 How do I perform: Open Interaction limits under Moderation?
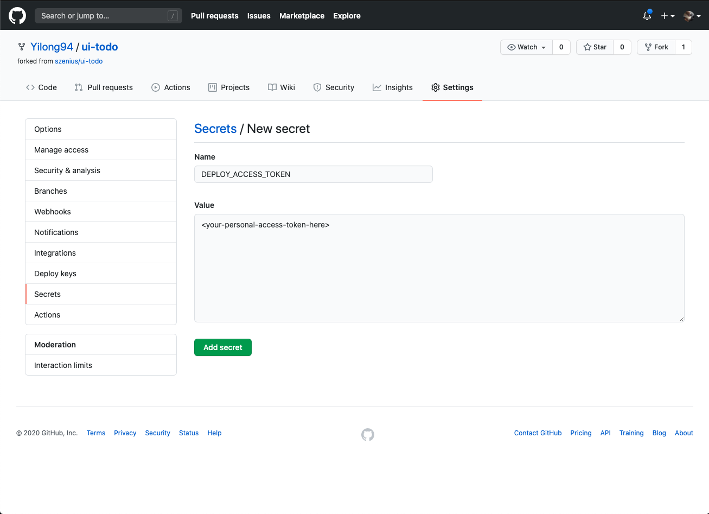(101, 365)
